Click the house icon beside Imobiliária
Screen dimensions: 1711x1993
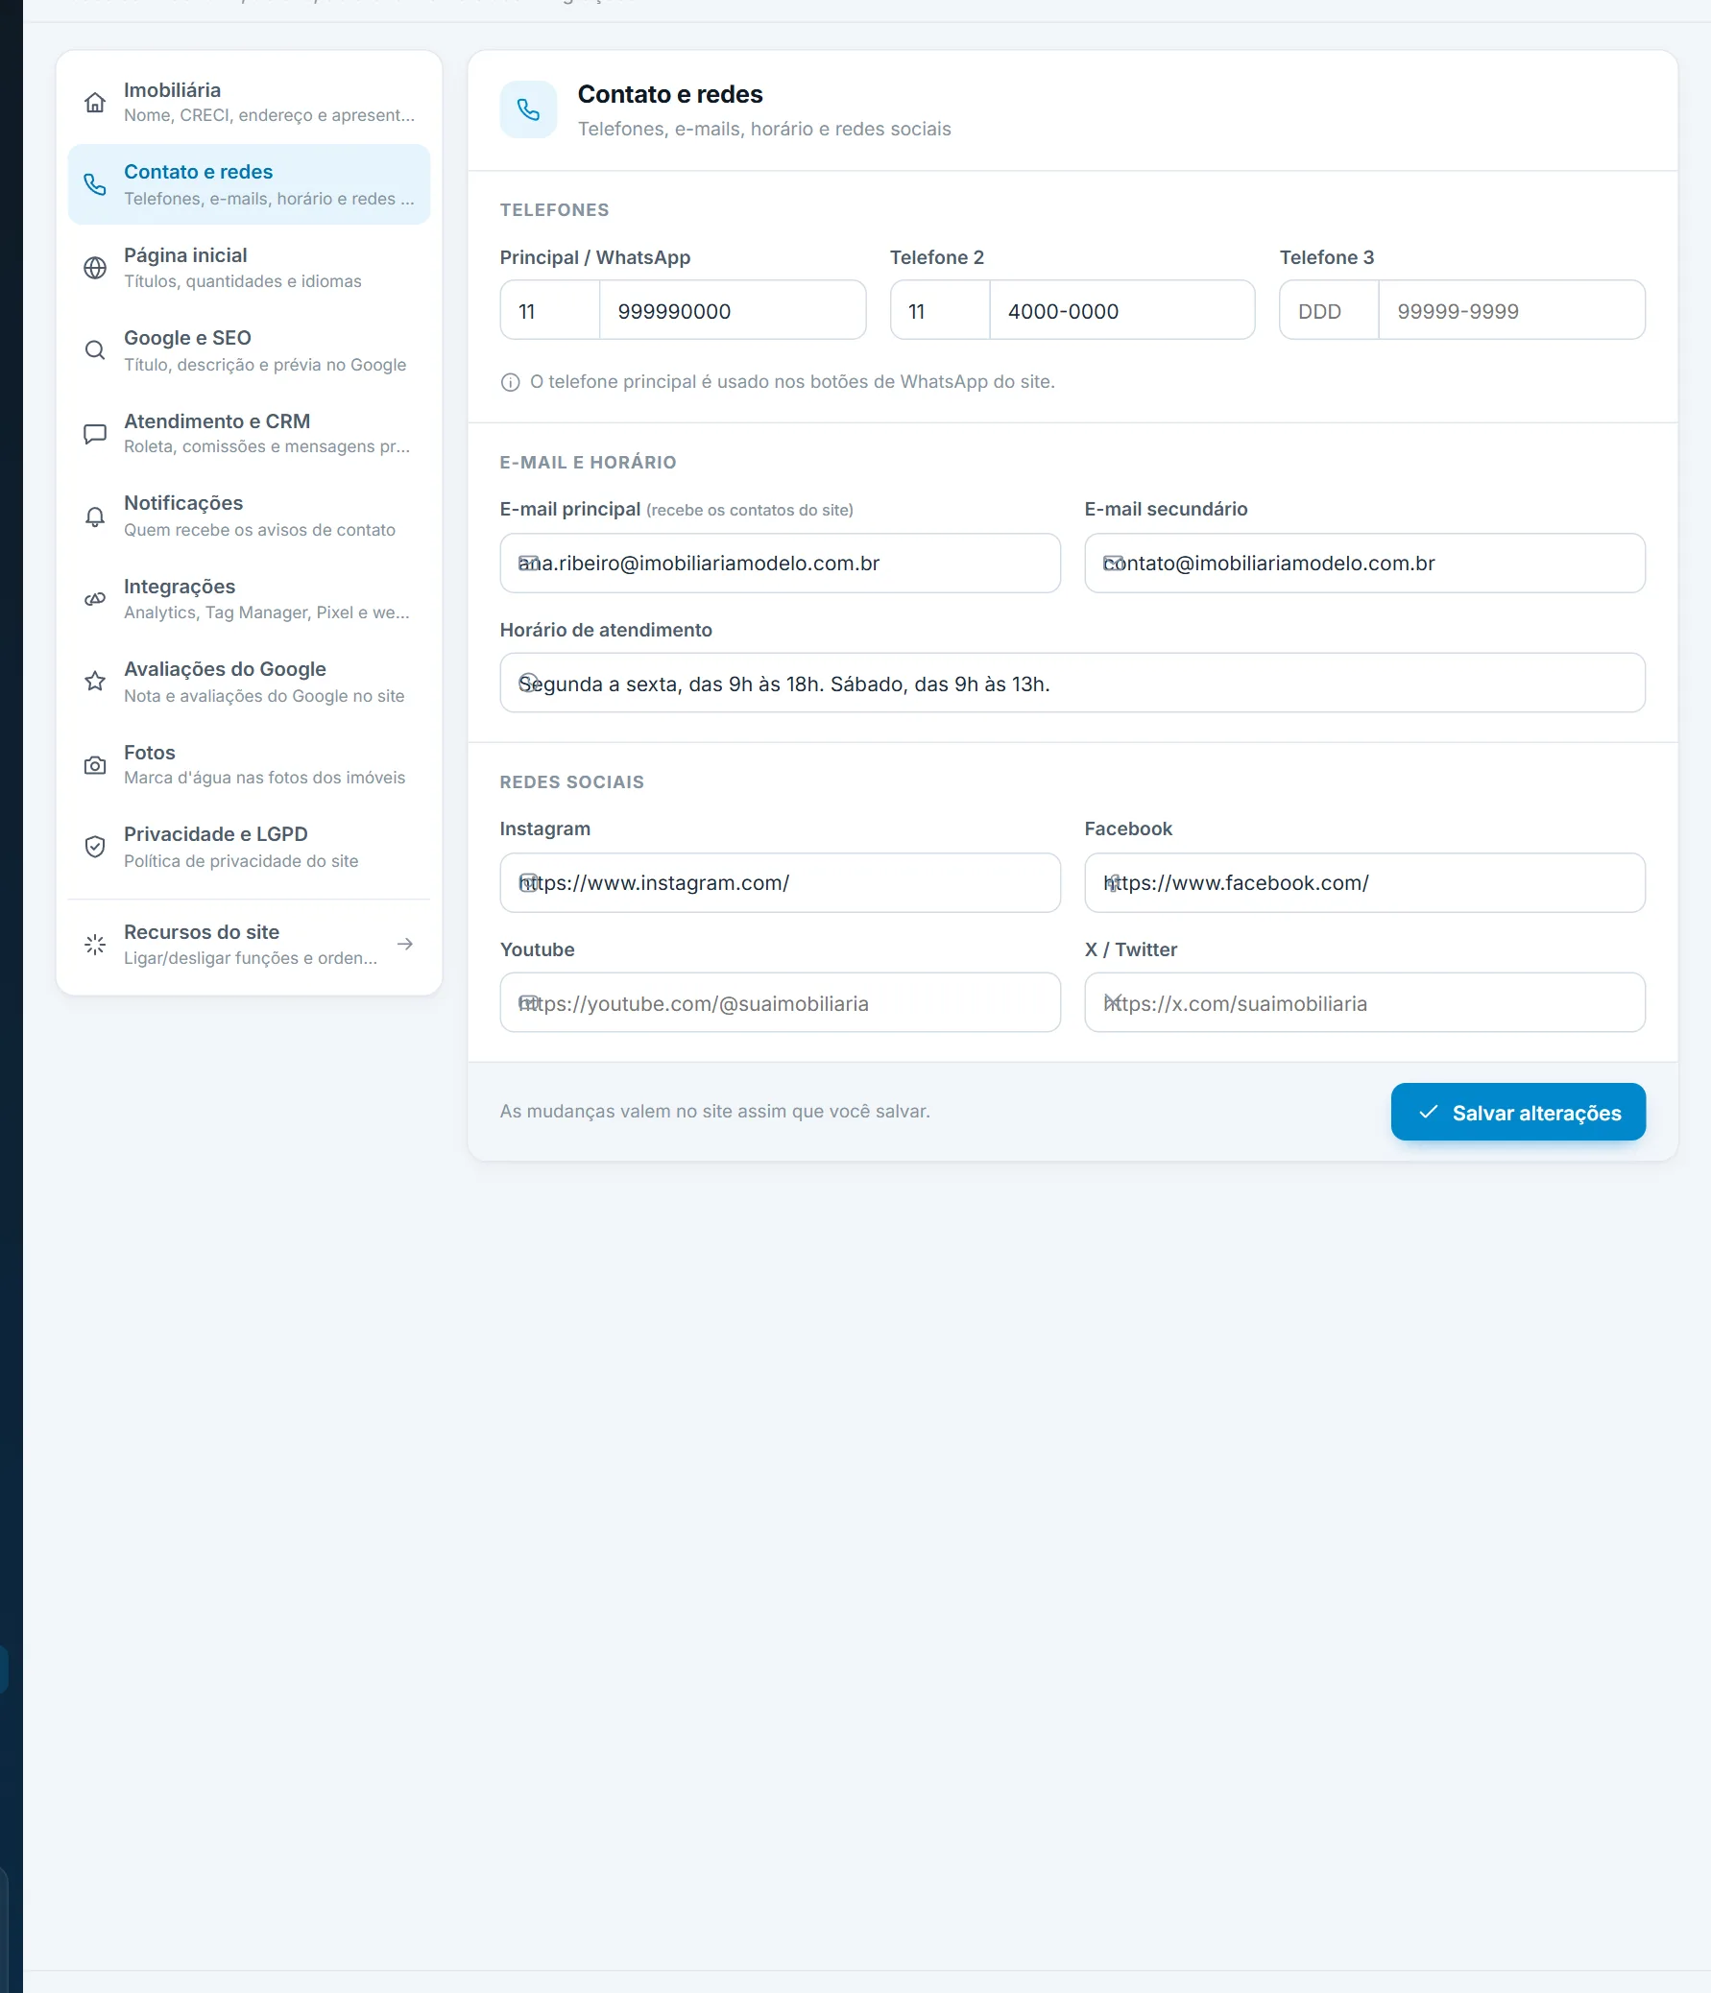click(x=94, y=102)
